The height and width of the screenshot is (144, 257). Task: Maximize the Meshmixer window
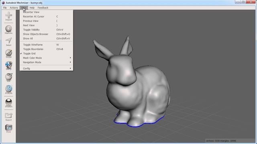pyautogui.click(x=243, y=2)
